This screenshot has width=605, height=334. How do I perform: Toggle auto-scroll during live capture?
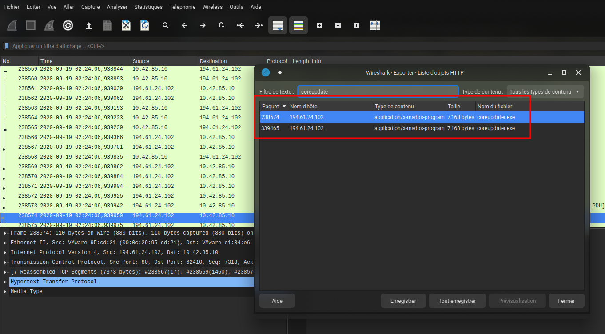(x=278, y=25)
